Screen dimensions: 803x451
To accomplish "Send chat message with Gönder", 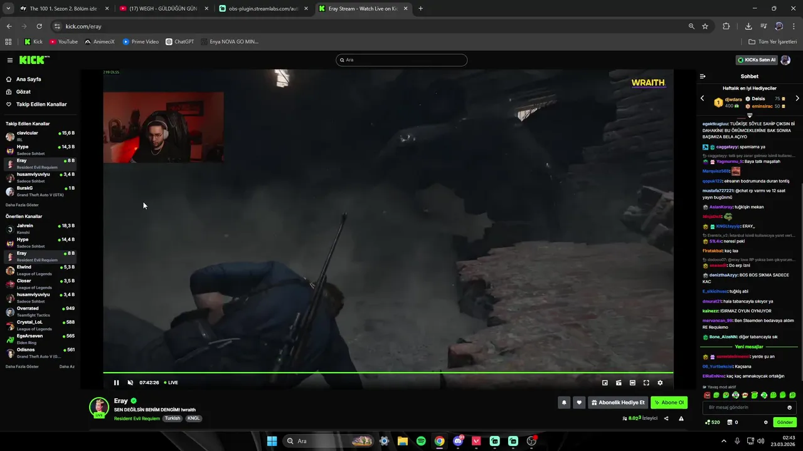I will tap(785, 423).
